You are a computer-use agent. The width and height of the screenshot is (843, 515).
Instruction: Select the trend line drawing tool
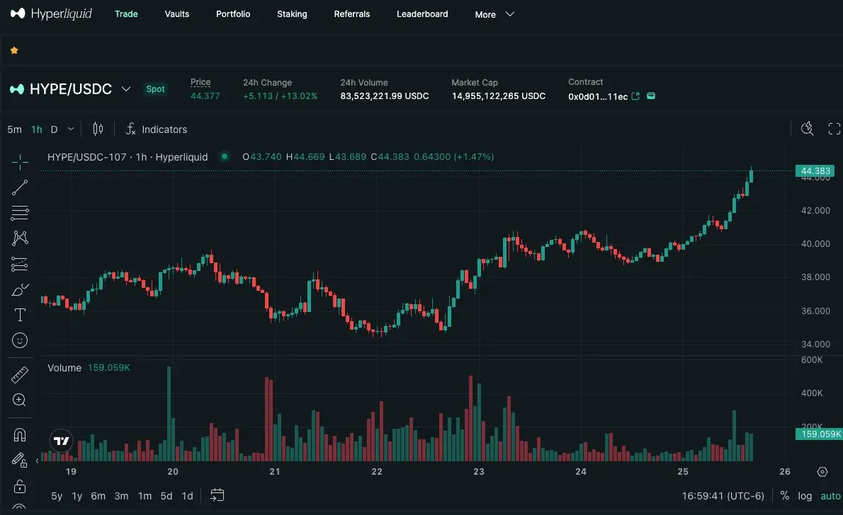pyautogui.click(x=20, y=187)
